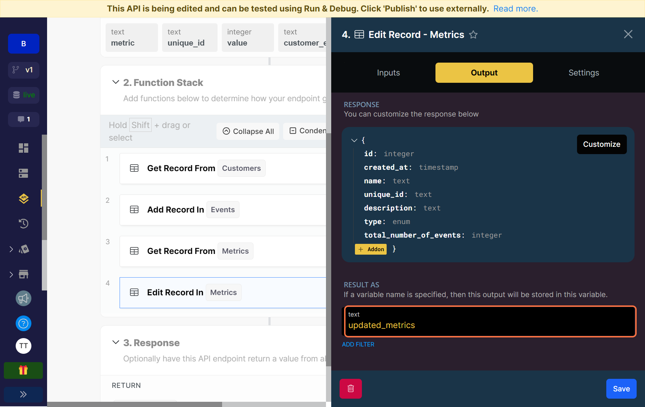The image size is (645, 407).
Task: Click the Customers table tag
Action: [x=241, y=168]
